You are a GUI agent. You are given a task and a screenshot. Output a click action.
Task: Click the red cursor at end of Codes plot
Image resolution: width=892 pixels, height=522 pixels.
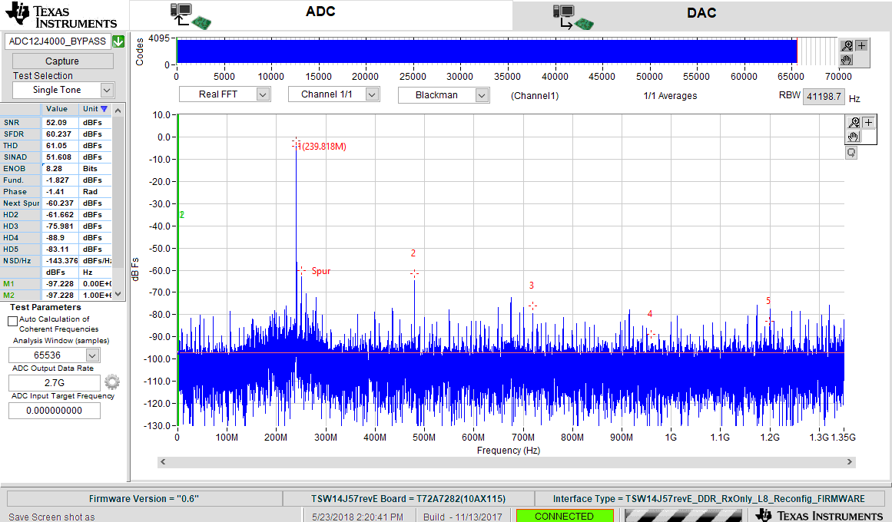click(797, 51)
